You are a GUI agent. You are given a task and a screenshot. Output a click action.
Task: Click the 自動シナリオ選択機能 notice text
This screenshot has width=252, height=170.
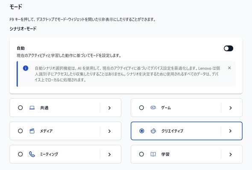(127, 74)
